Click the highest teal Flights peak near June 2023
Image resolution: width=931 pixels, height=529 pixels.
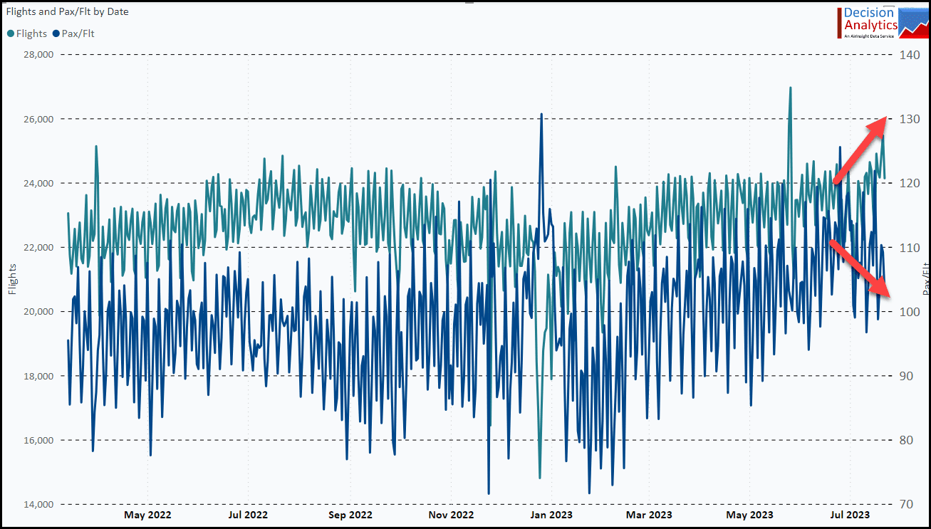790,89
